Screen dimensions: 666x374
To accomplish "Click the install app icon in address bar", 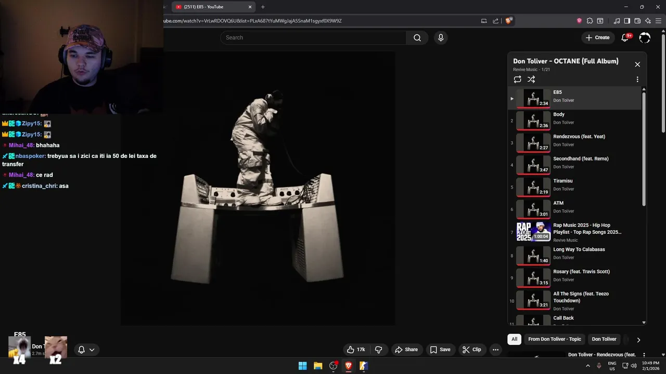I will [x=484, y=21].
